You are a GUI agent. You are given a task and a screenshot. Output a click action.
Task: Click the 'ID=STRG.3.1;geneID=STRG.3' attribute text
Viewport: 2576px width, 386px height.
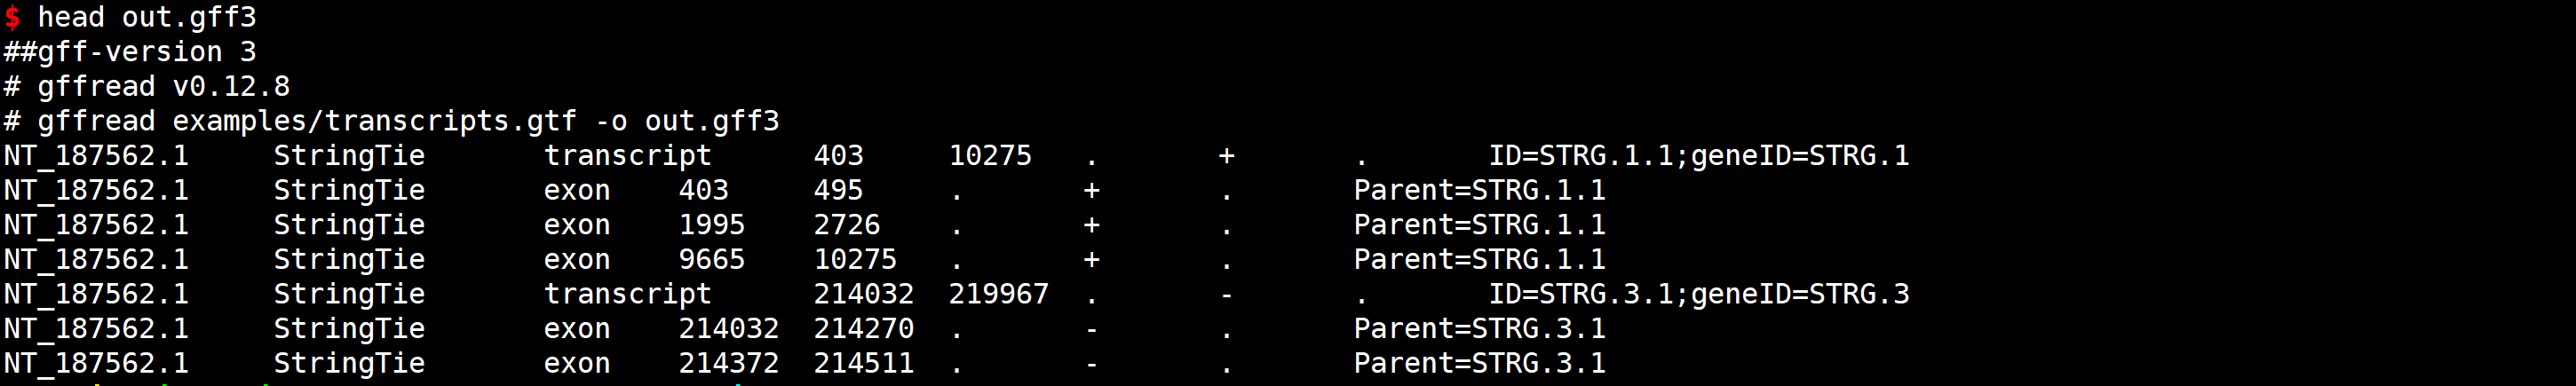pos(1698,294)
